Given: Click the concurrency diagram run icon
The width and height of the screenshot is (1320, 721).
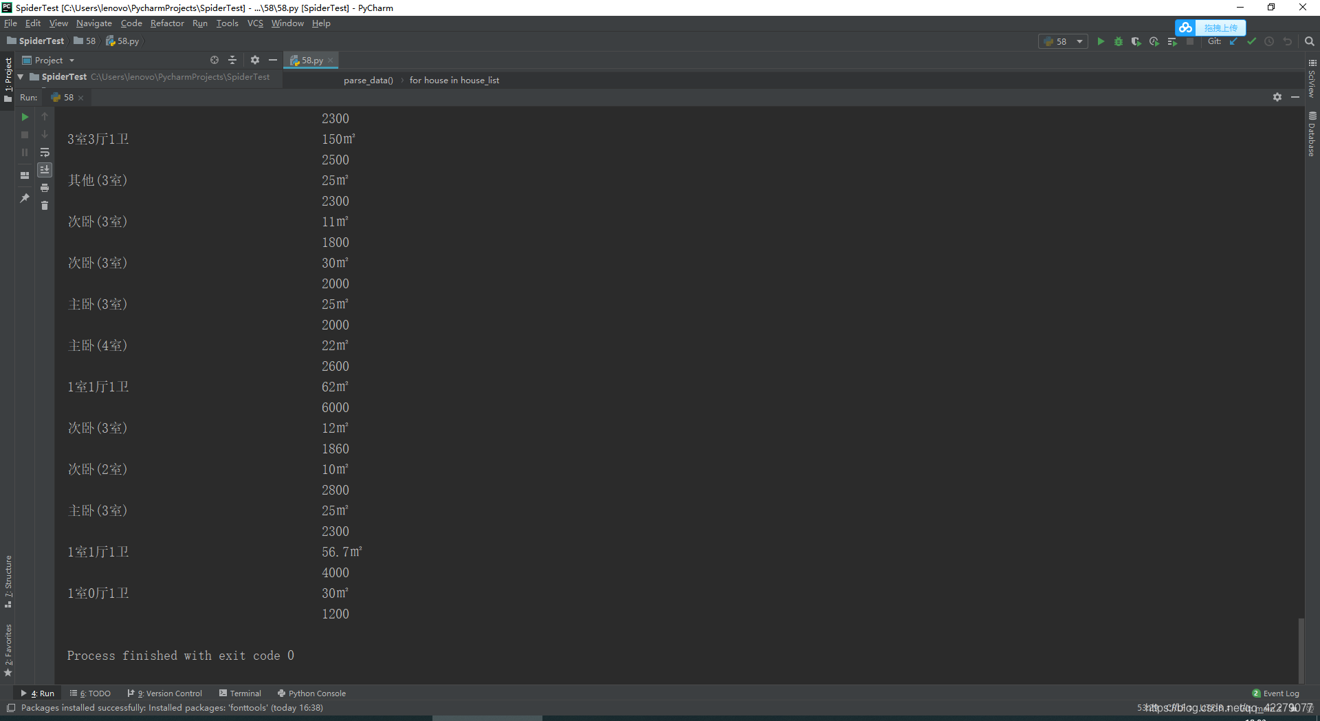Looking at the screenshot, I should 1172,41.
